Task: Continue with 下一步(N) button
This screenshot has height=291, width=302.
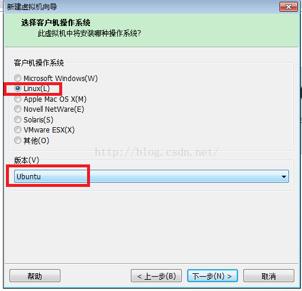Action: [213, 276]
